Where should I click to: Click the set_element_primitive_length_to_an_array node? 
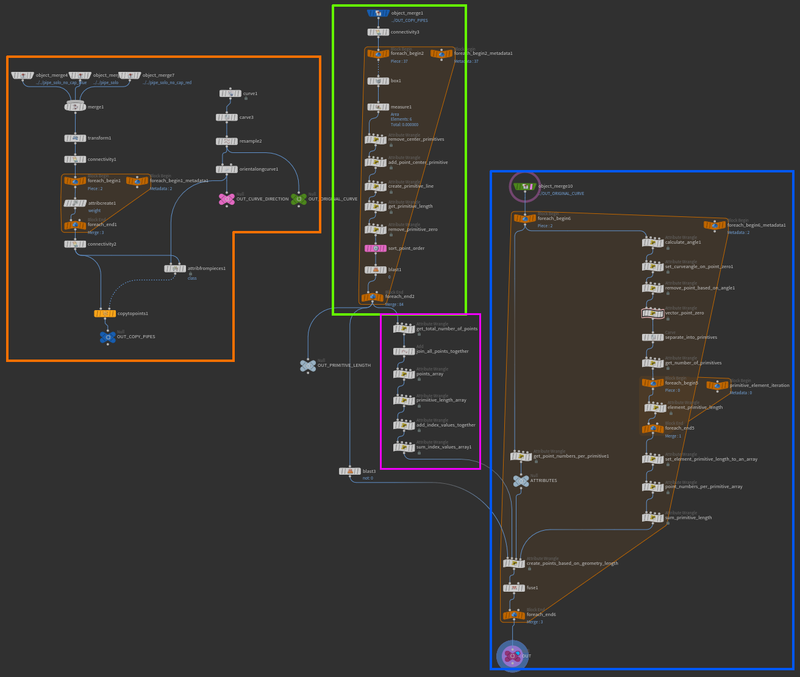[652, 459]
